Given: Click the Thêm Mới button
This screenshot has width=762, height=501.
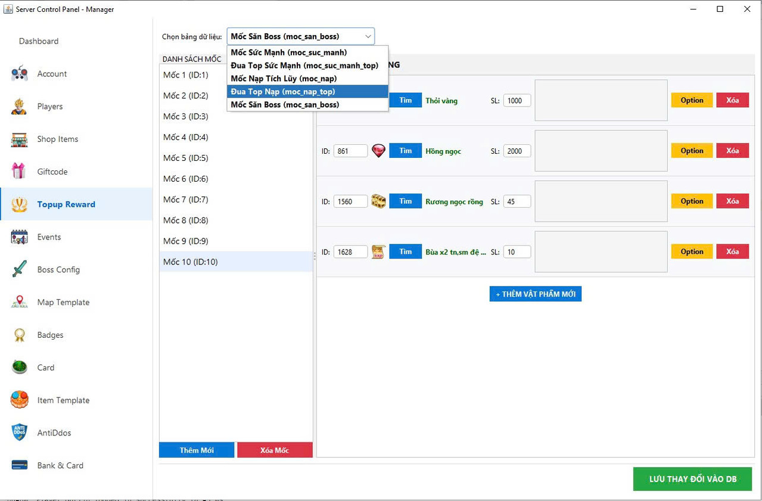Looking at the screenshot, I should point(197,450).
